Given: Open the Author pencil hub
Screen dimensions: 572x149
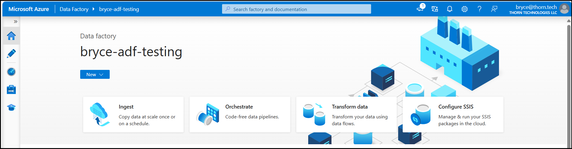Looking at the screenshot, I should coord(11,54).
